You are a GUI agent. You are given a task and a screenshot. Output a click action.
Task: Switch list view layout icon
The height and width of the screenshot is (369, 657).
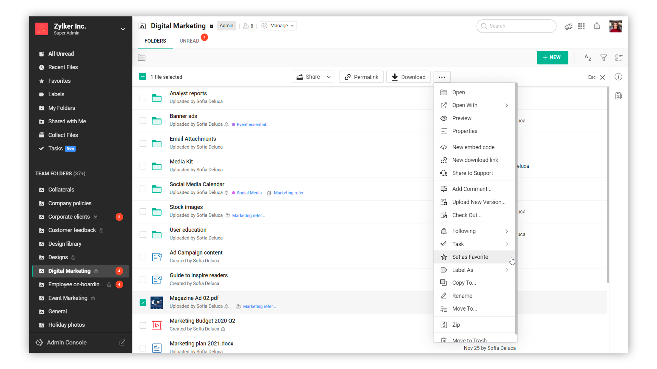pos(619,58)
